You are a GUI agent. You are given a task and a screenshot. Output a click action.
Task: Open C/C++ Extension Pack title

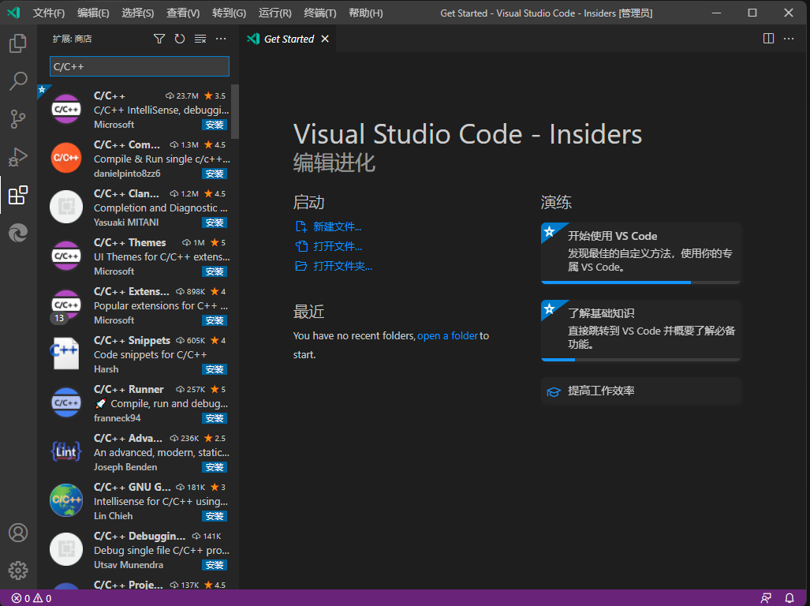pyautogui.click(x=131, y=291)
